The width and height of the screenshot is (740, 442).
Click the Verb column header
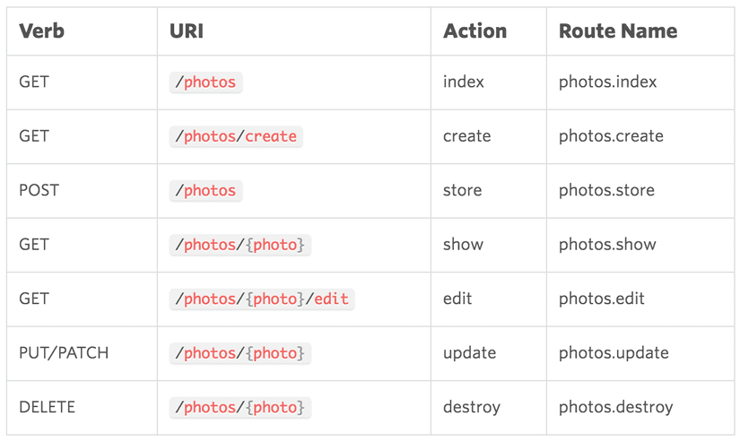click(41, 31)
